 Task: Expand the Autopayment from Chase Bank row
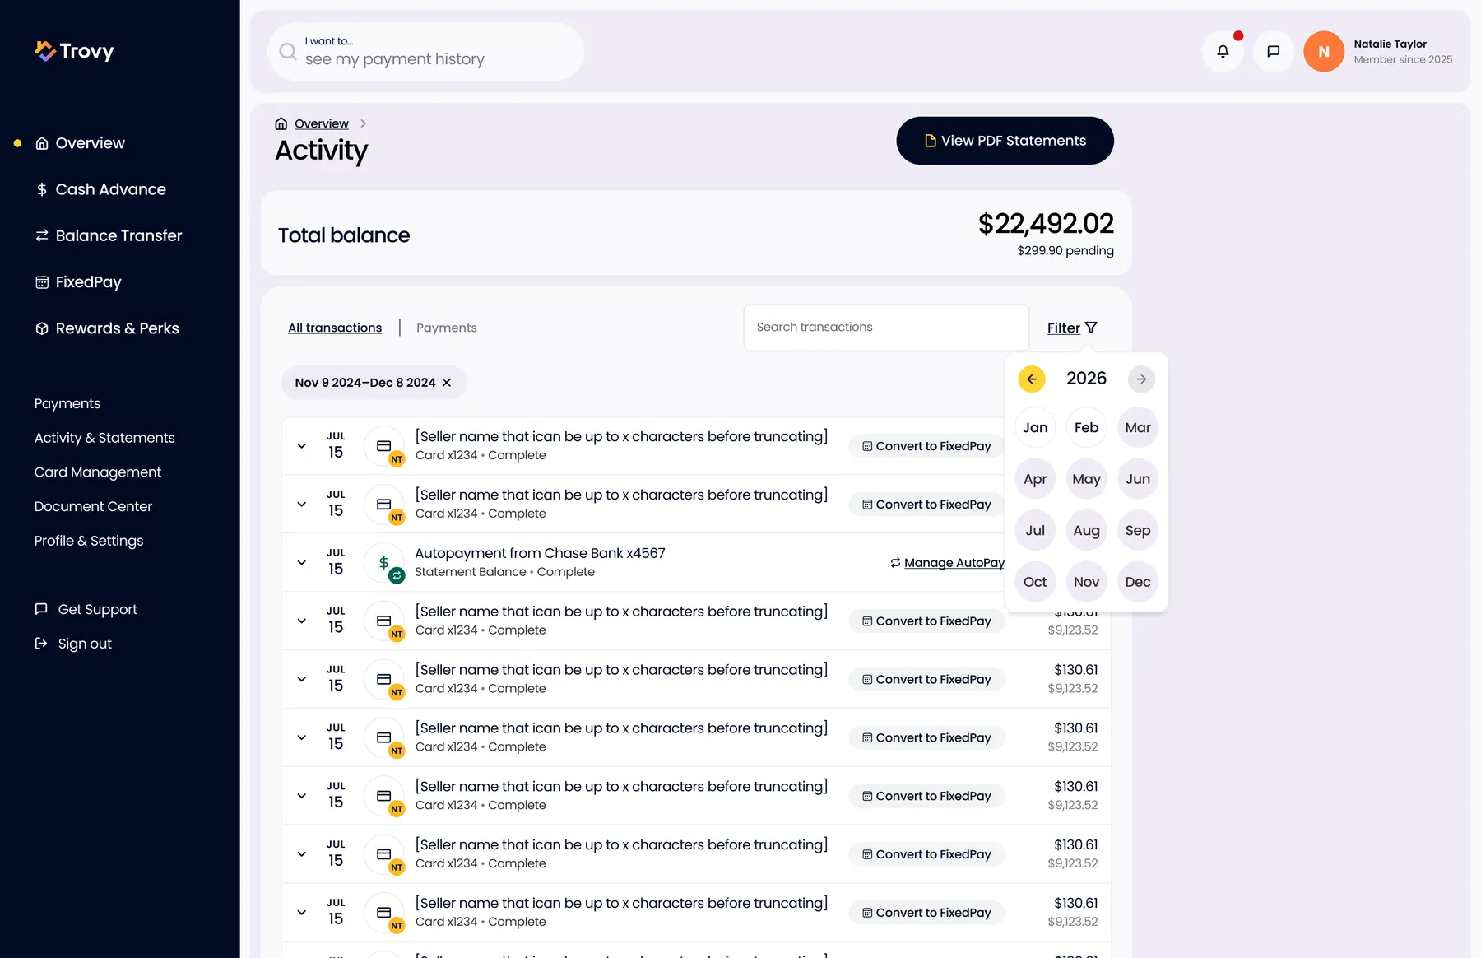pos(302,563)
